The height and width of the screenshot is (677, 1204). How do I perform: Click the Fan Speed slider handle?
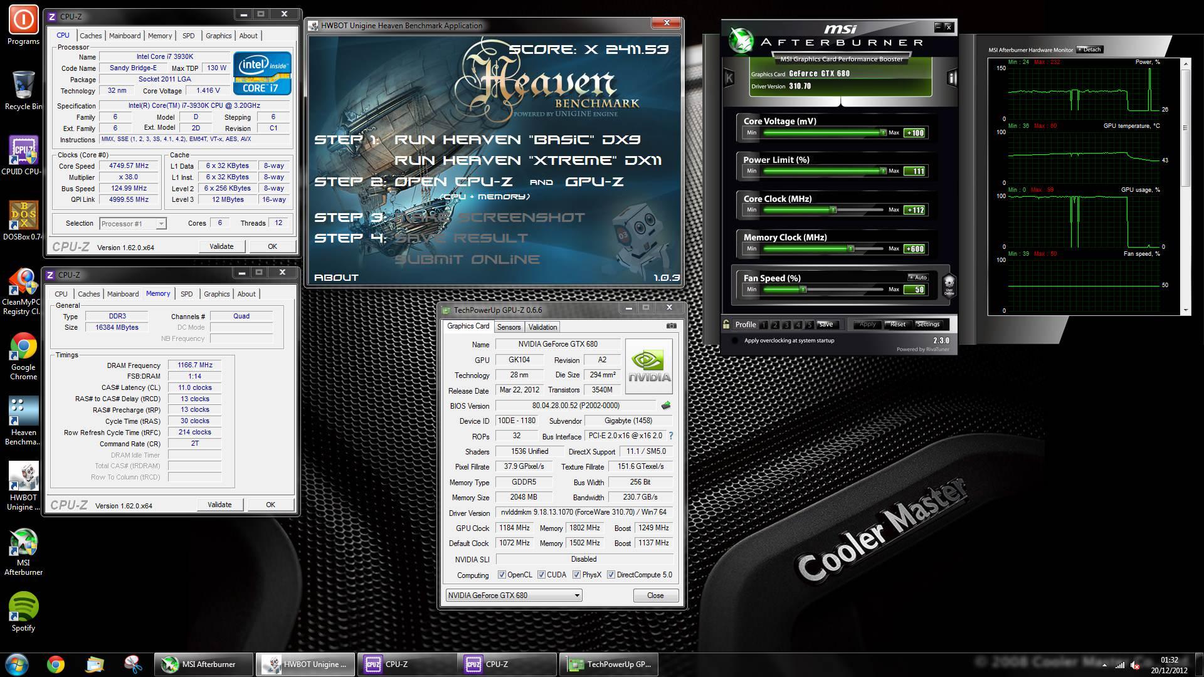803,290
